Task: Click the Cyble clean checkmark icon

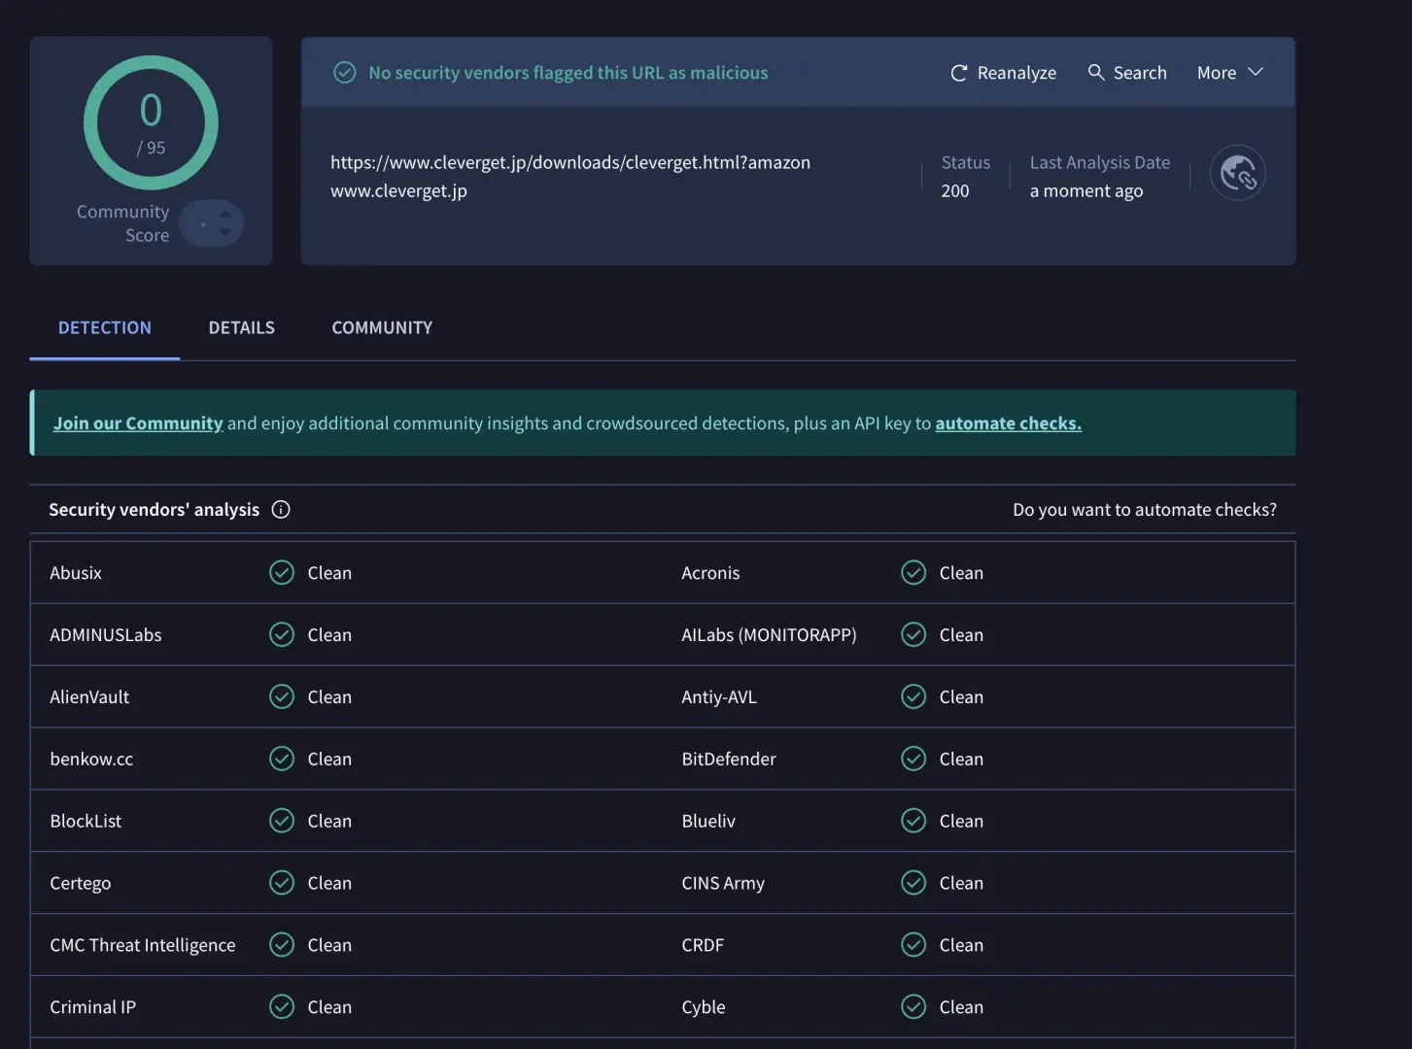Action: click(x=913, y=1007)
